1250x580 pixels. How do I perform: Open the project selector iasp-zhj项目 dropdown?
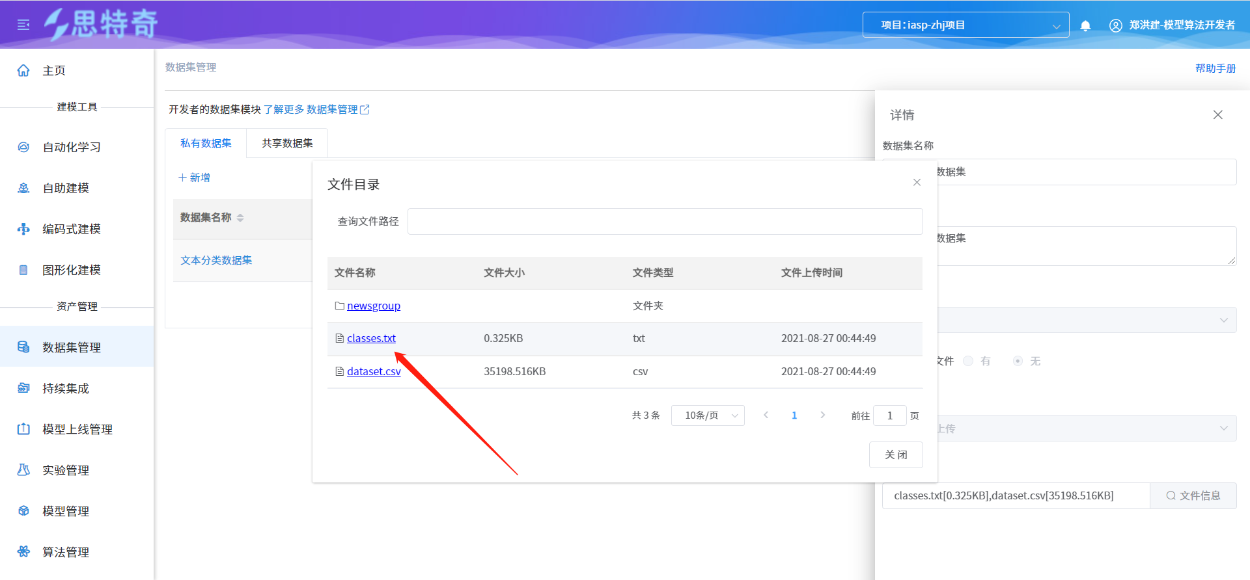(965, 25)
